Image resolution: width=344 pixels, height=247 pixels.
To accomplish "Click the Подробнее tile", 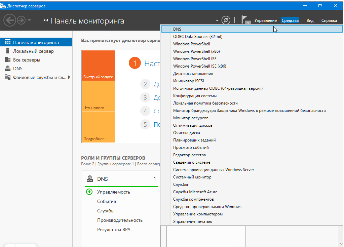I will 99,127.
